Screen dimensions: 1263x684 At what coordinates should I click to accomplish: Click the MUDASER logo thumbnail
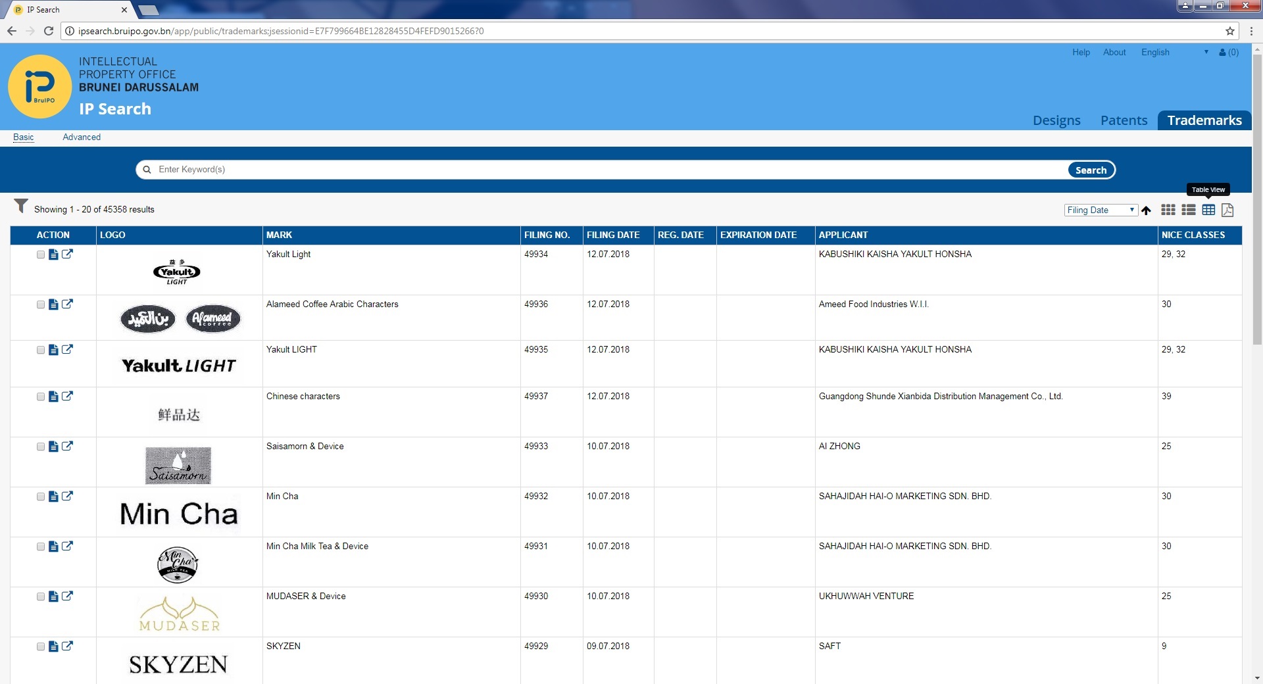(x=180, y=614)
